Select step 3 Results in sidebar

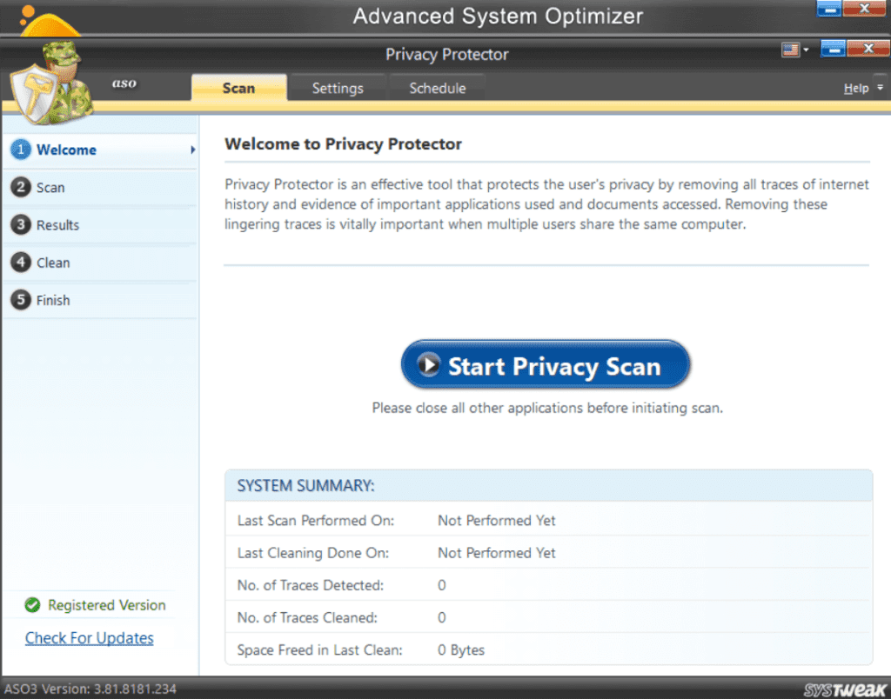point(100,225)
